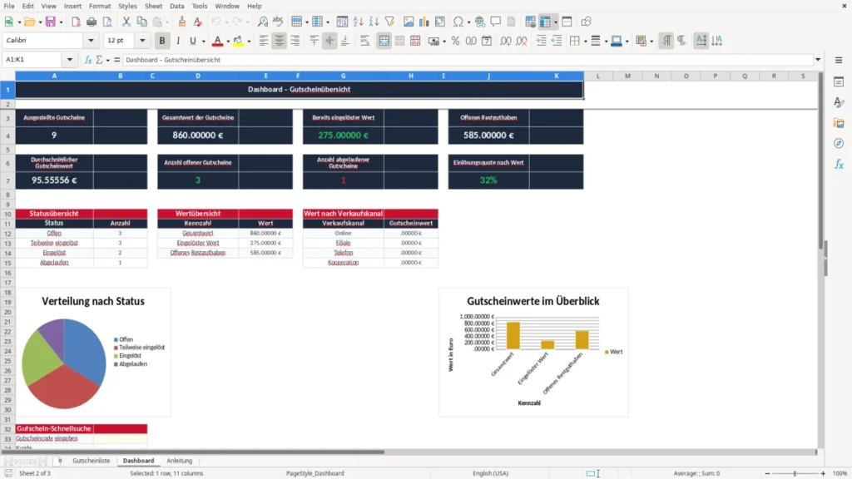Format as Date calendar icon
852x479 pixels.
point(487,41)
